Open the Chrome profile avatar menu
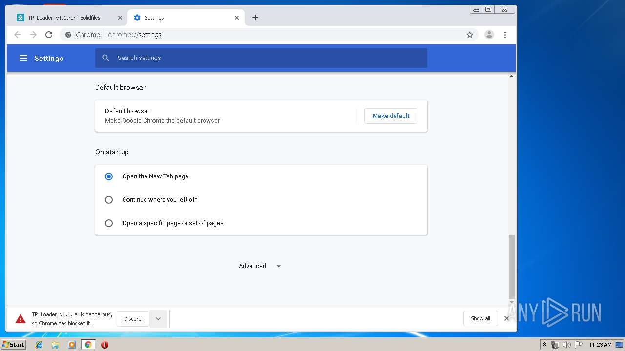 click(489, 35)
